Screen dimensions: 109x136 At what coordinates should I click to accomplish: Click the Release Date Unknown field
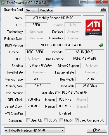[x=36, y=38]
